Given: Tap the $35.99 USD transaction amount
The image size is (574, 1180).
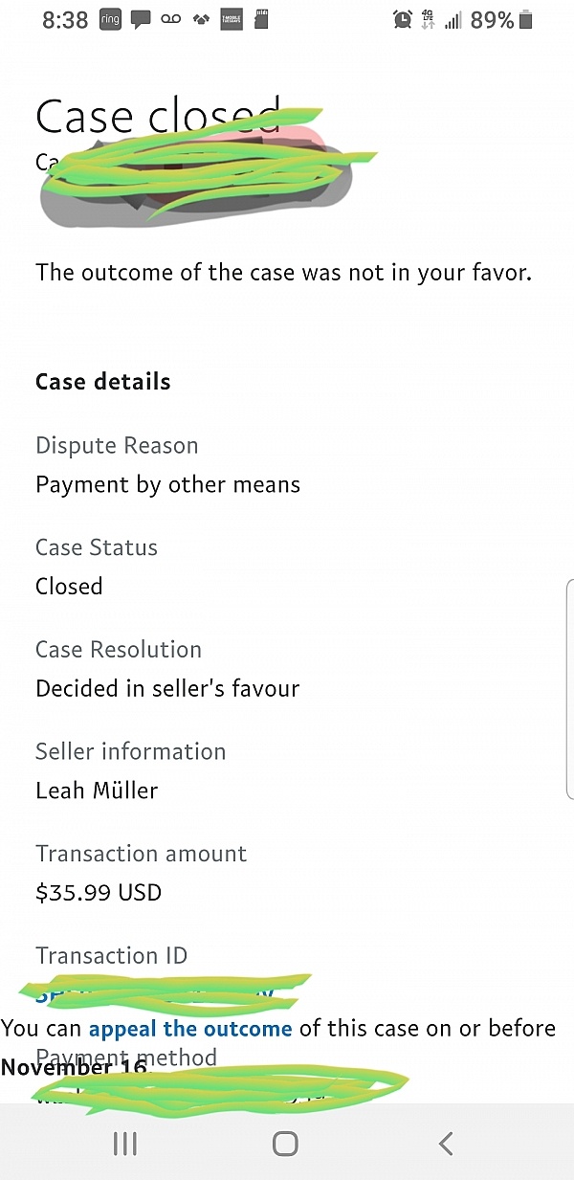Looking at the screenshot, I should (x=99, y=893).
